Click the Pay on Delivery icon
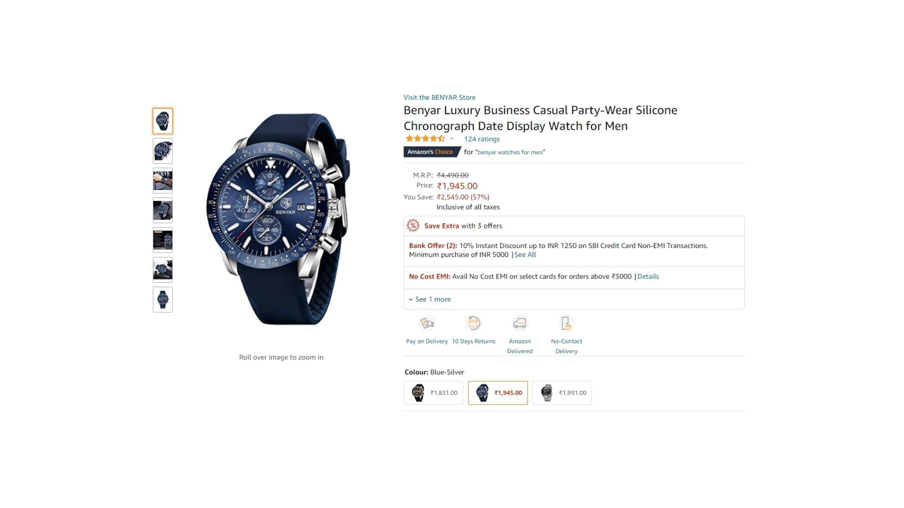 (x=427, y=323)
